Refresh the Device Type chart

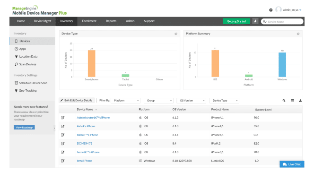[x=176, y=34]
